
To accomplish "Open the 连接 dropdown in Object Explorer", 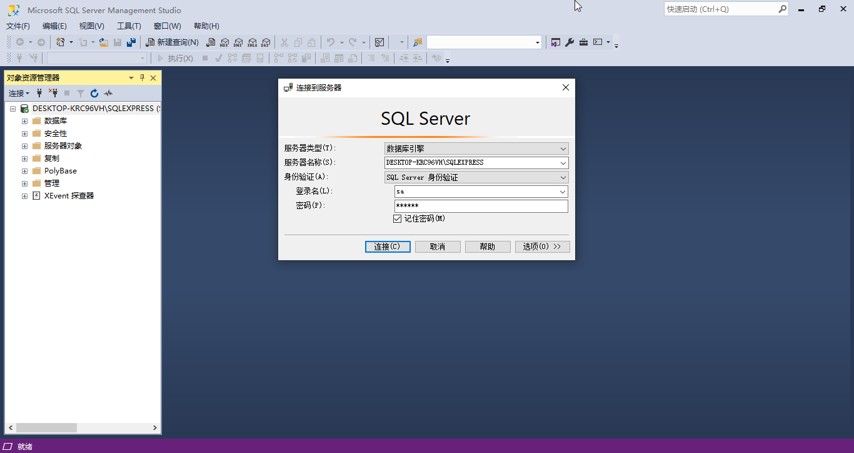I will click(x=19, y=93).
